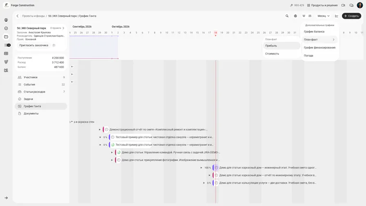Expand «Тестовый пример» row with green check
366x206 pixels.
(100, 145)
